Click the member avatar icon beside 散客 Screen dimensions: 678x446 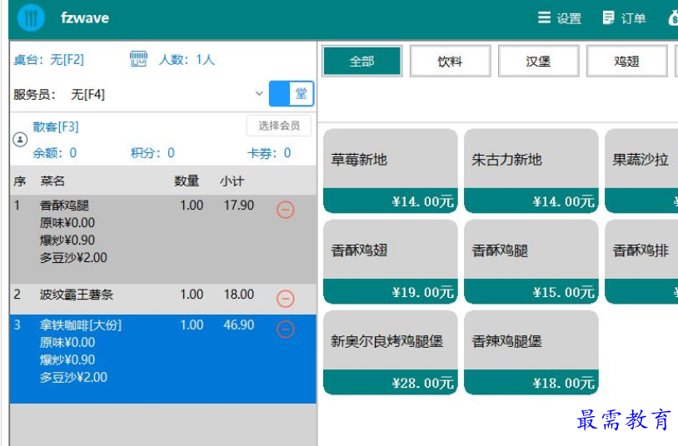click(20, 140)
